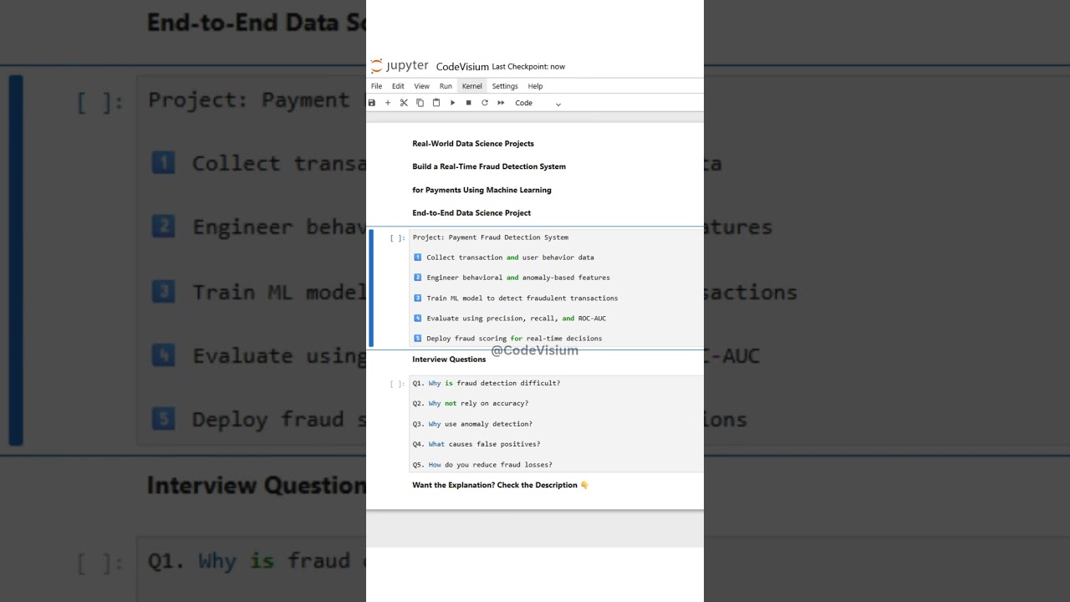Insert a new cell with the plus icon
Screen dimensions: 1070x602
pyautogui.click(x=388, y=103)
